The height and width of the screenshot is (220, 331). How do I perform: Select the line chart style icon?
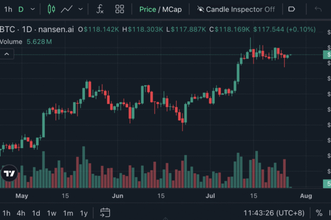67,9
